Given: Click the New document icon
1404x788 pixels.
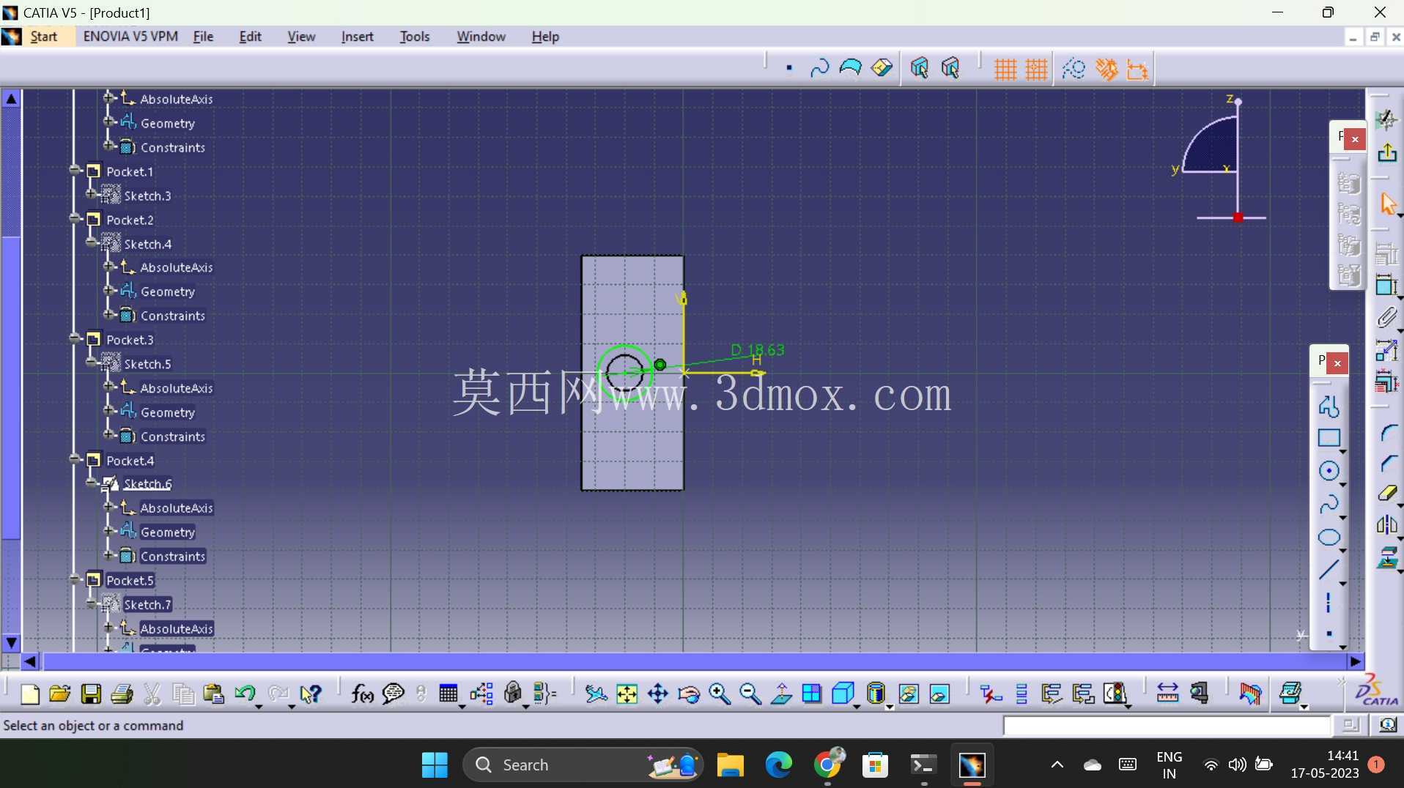Looking at the screenshot, I should tap(29, 694).
